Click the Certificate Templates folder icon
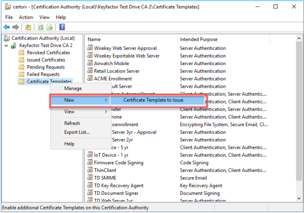Viewport: 305px width, 213px height. click(x=21, y=81)
